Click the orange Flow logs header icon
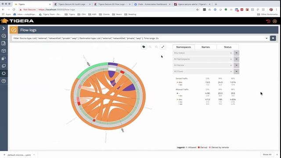The image size is (281, 158). click(x=14, y=30)
